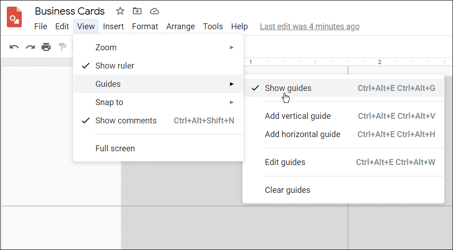
Task: Toggle the Show guides option
Action: tap(343, 88)
